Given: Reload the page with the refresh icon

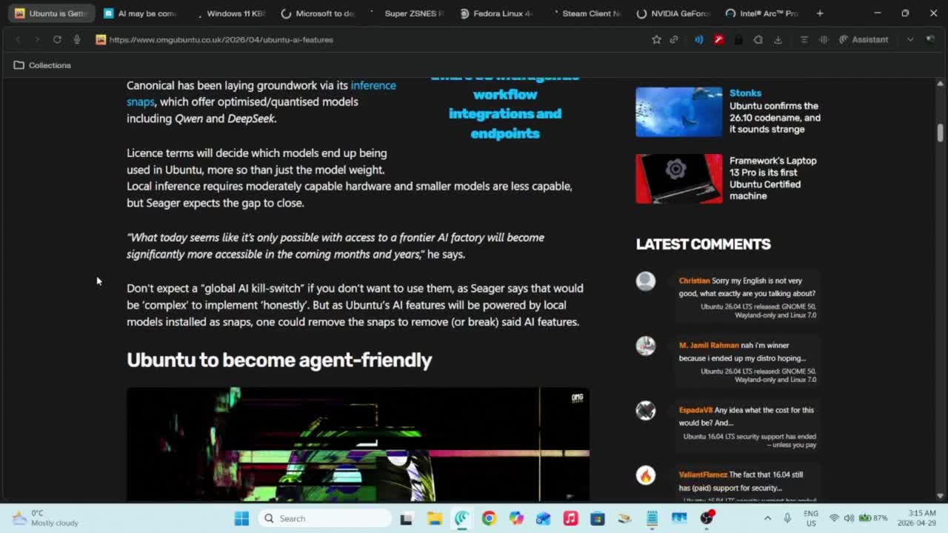Looking at the screenshot, I should (x=57, y=39).
